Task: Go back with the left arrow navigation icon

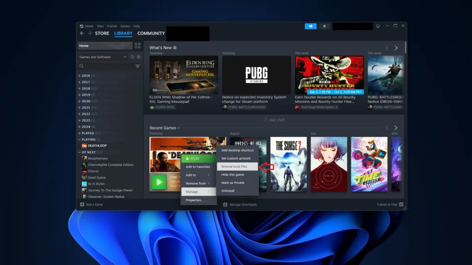Action: 82,33
